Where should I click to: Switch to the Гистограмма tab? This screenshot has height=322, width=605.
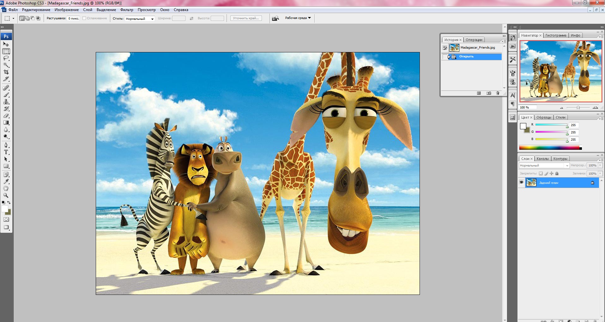(556, 35)
